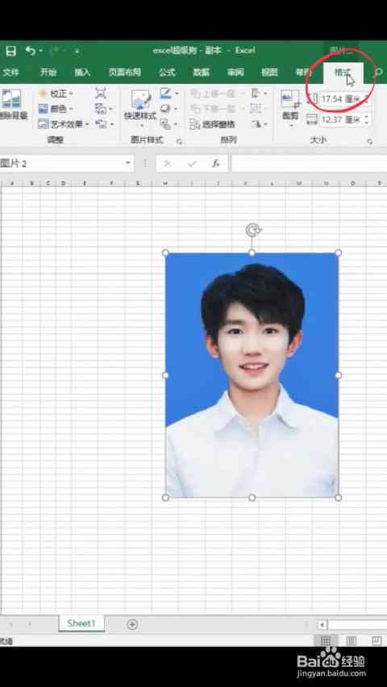Open the Selection Pane (选择窗格)

coord(213,124)
